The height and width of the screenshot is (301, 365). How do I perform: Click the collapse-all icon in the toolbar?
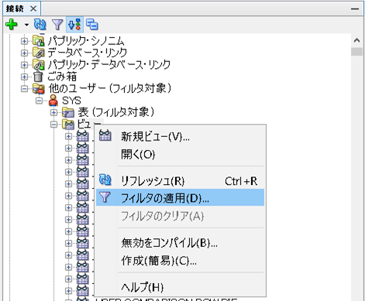pyautogui.click(x=91, y=25)
